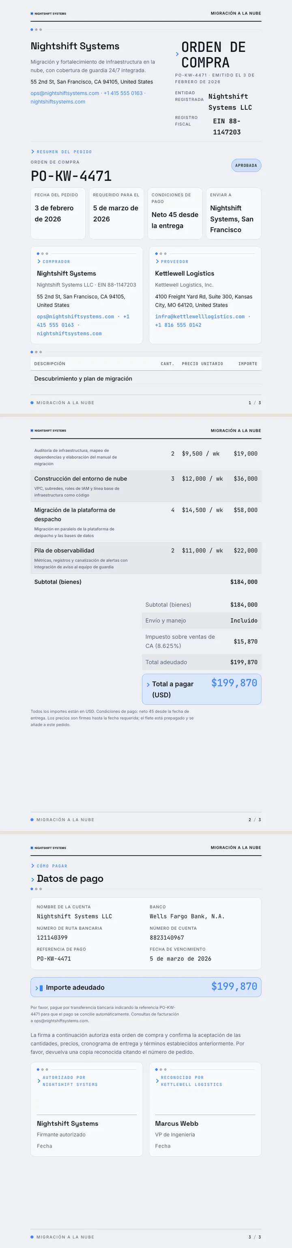Image resolution: width=292 pixels, height=1248 pixels.
Task: Click the Construcción del entorno de nube row
Action: point(146,486)
